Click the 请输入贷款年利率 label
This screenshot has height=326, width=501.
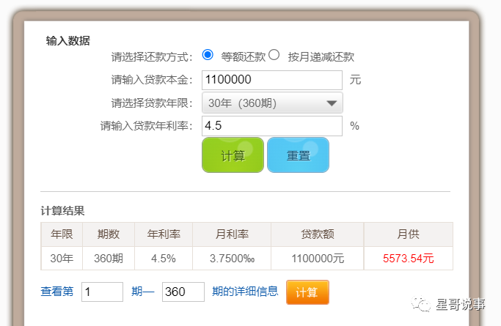(147, 126)
